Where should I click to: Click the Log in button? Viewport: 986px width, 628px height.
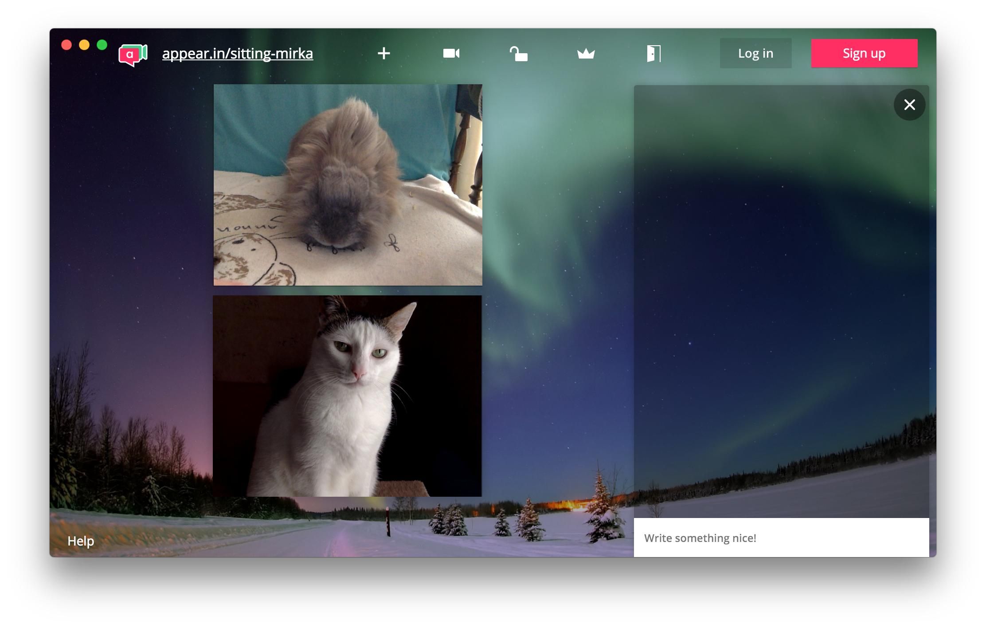point(755,53)
